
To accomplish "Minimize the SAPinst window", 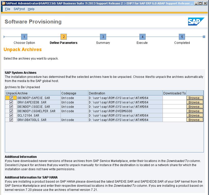I will point(196,3).
